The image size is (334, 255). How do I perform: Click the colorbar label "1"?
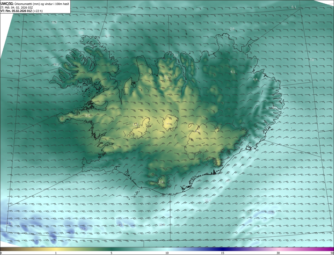pyautogui.click(x=56, y=253)
